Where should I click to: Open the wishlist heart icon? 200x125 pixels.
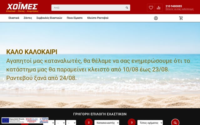click(x=151, y=7)
